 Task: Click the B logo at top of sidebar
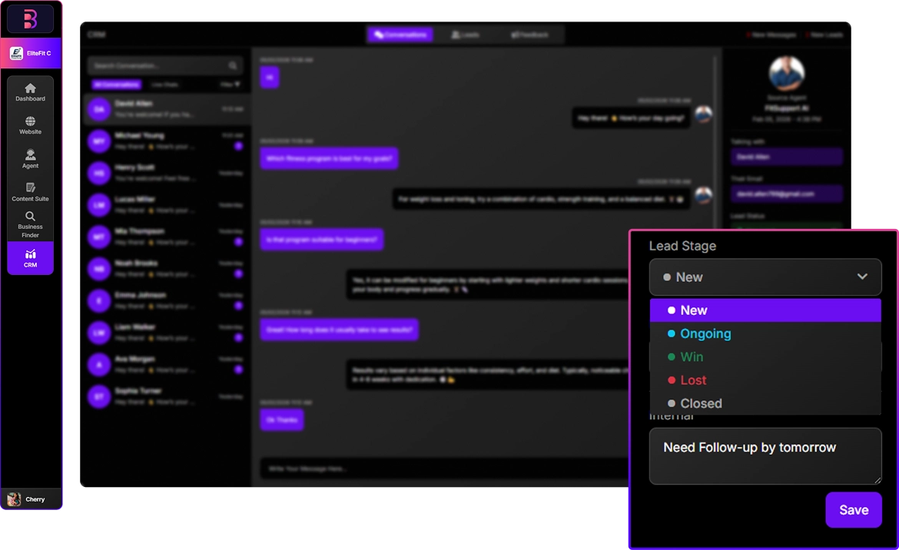point(31,19)
